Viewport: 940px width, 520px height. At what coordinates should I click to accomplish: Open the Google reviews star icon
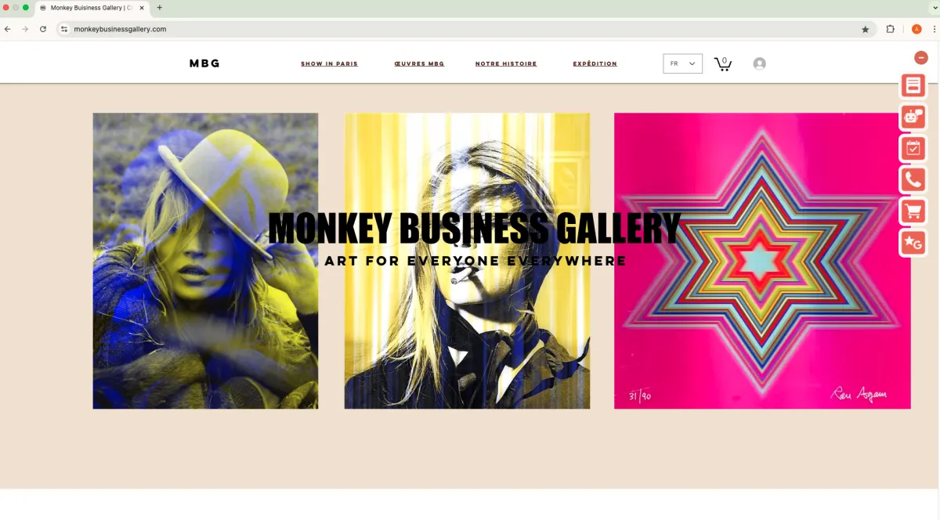(913, 243)
